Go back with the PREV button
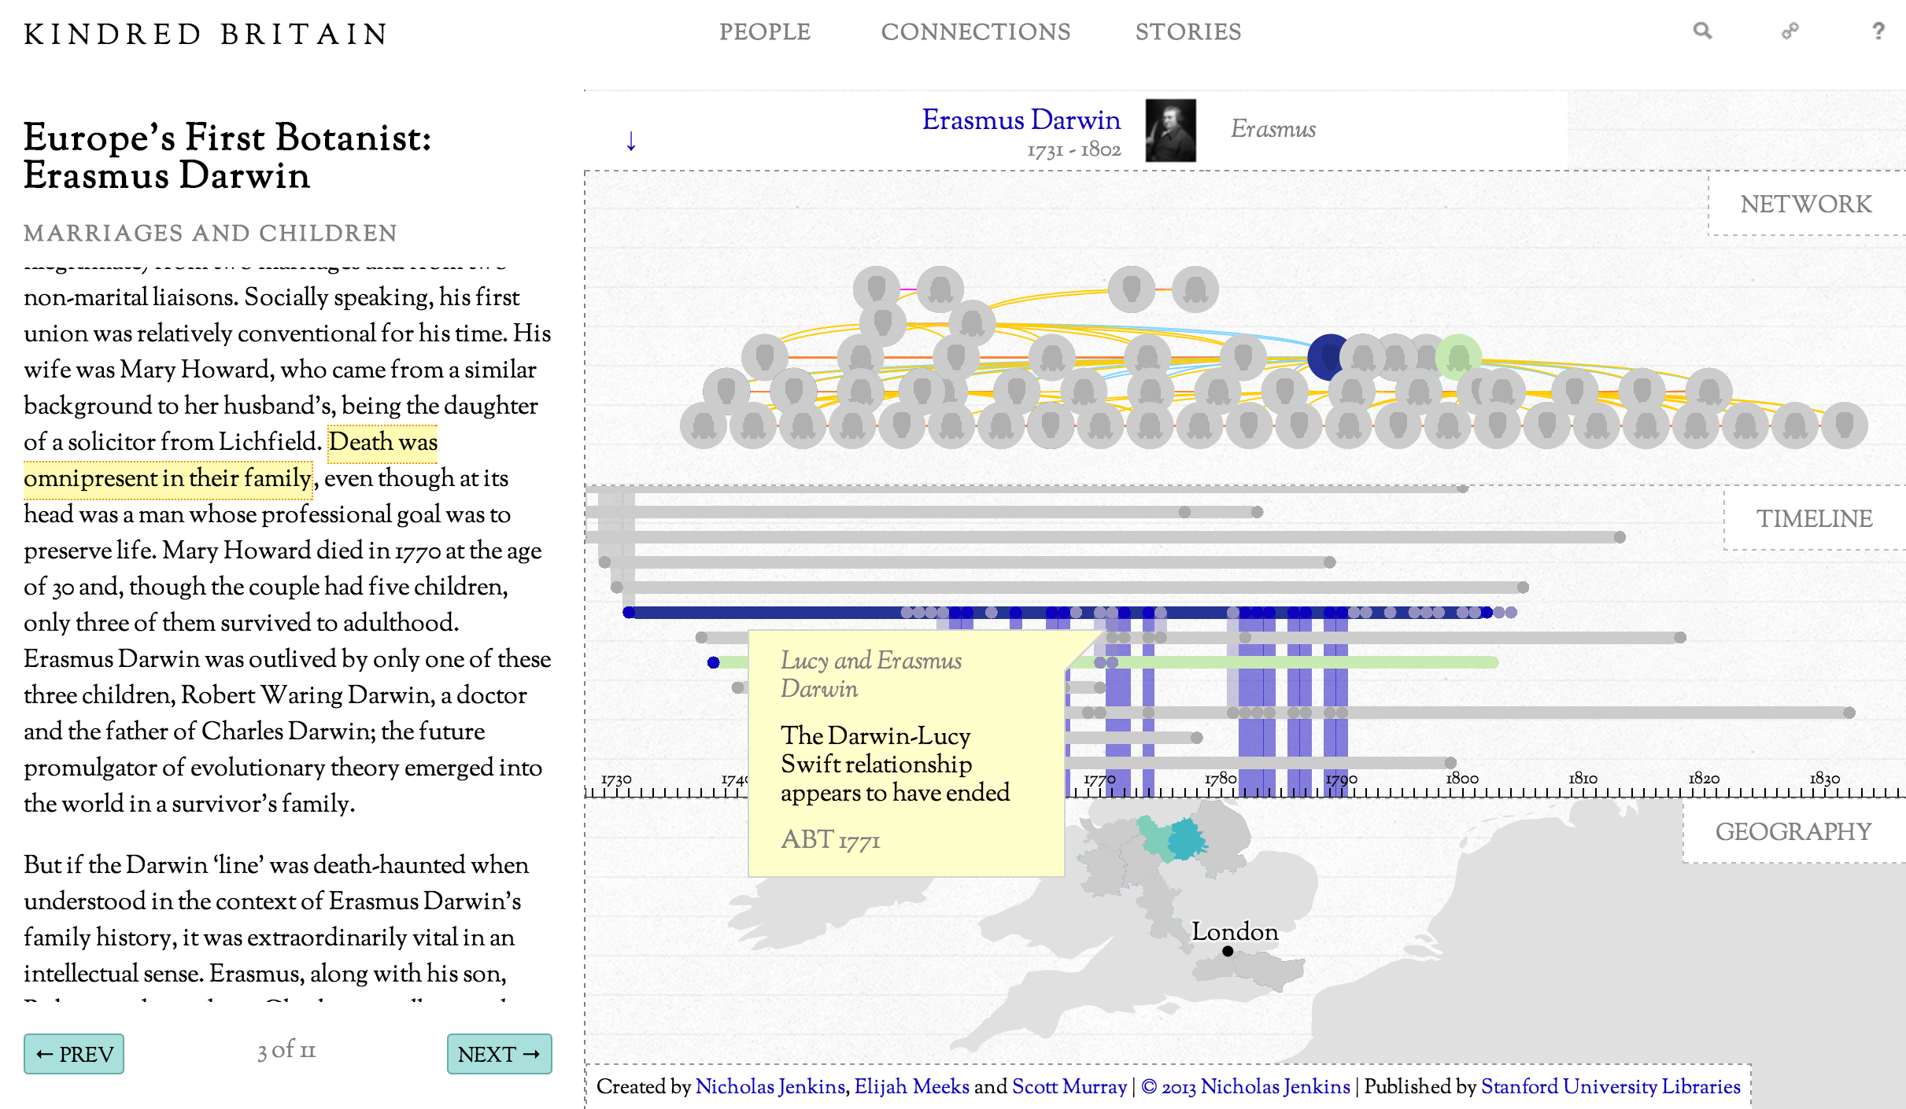This screenshot has height=1109, width=1906. (74, 1054)
